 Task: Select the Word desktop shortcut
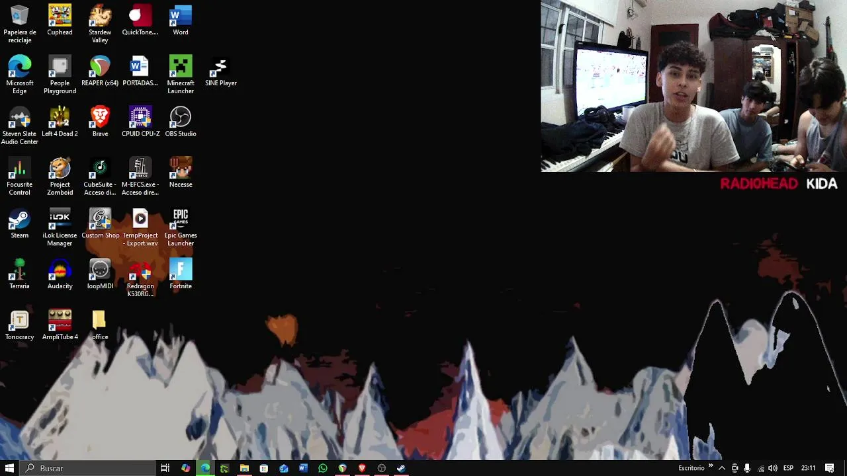click(181, 20)
